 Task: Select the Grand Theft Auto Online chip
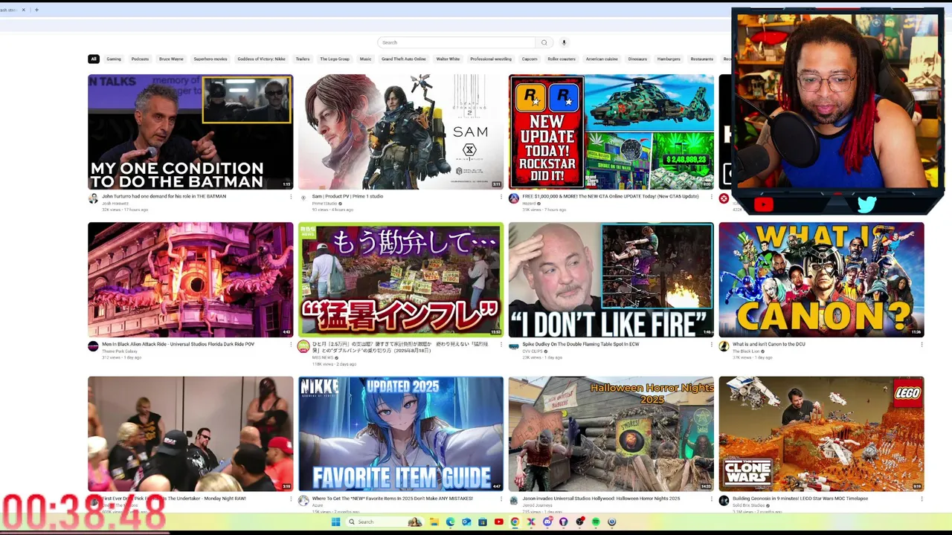(404, 59)
